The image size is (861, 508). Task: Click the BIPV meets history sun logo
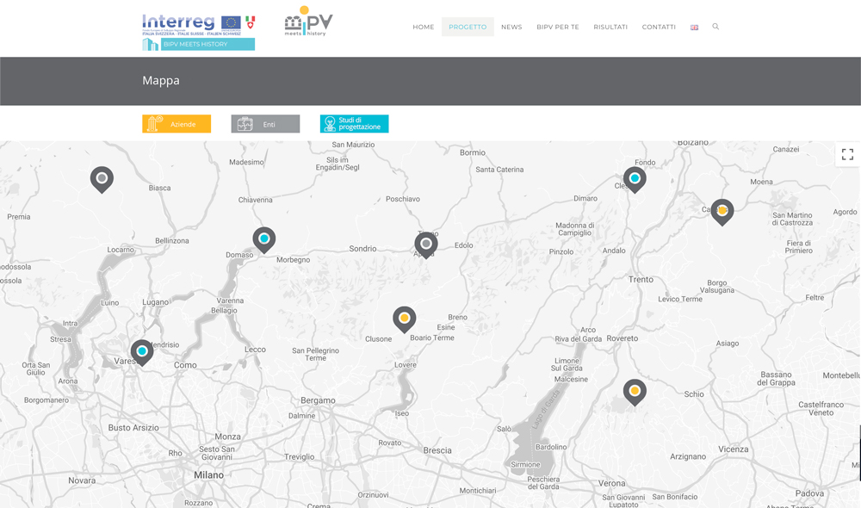(308, 22)
